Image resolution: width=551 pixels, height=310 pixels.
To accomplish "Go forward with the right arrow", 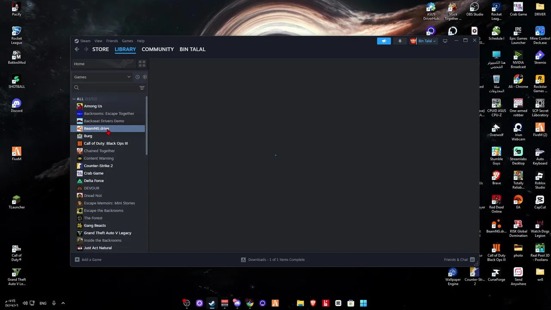I will click(86, 50).
